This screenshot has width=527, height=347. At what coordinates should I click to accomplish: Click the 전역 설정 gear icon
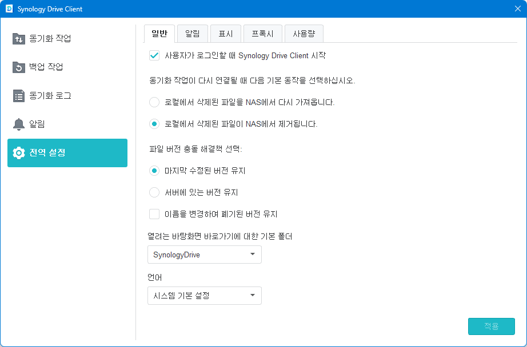19,153
